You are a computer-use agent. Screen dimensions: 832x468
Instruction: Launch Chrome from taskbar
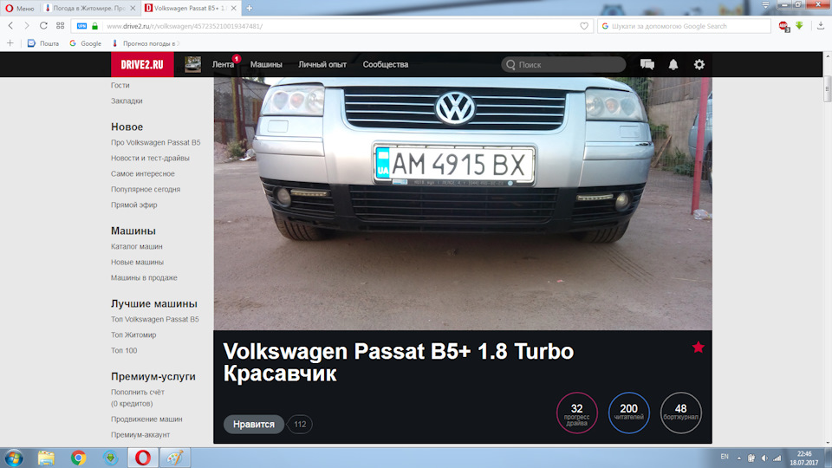[x=79, y=458]
